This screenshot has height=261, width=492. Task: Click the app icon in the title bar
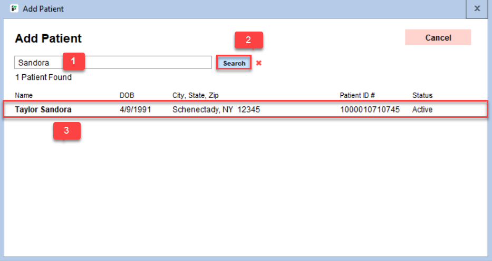[x=14, y=9]
